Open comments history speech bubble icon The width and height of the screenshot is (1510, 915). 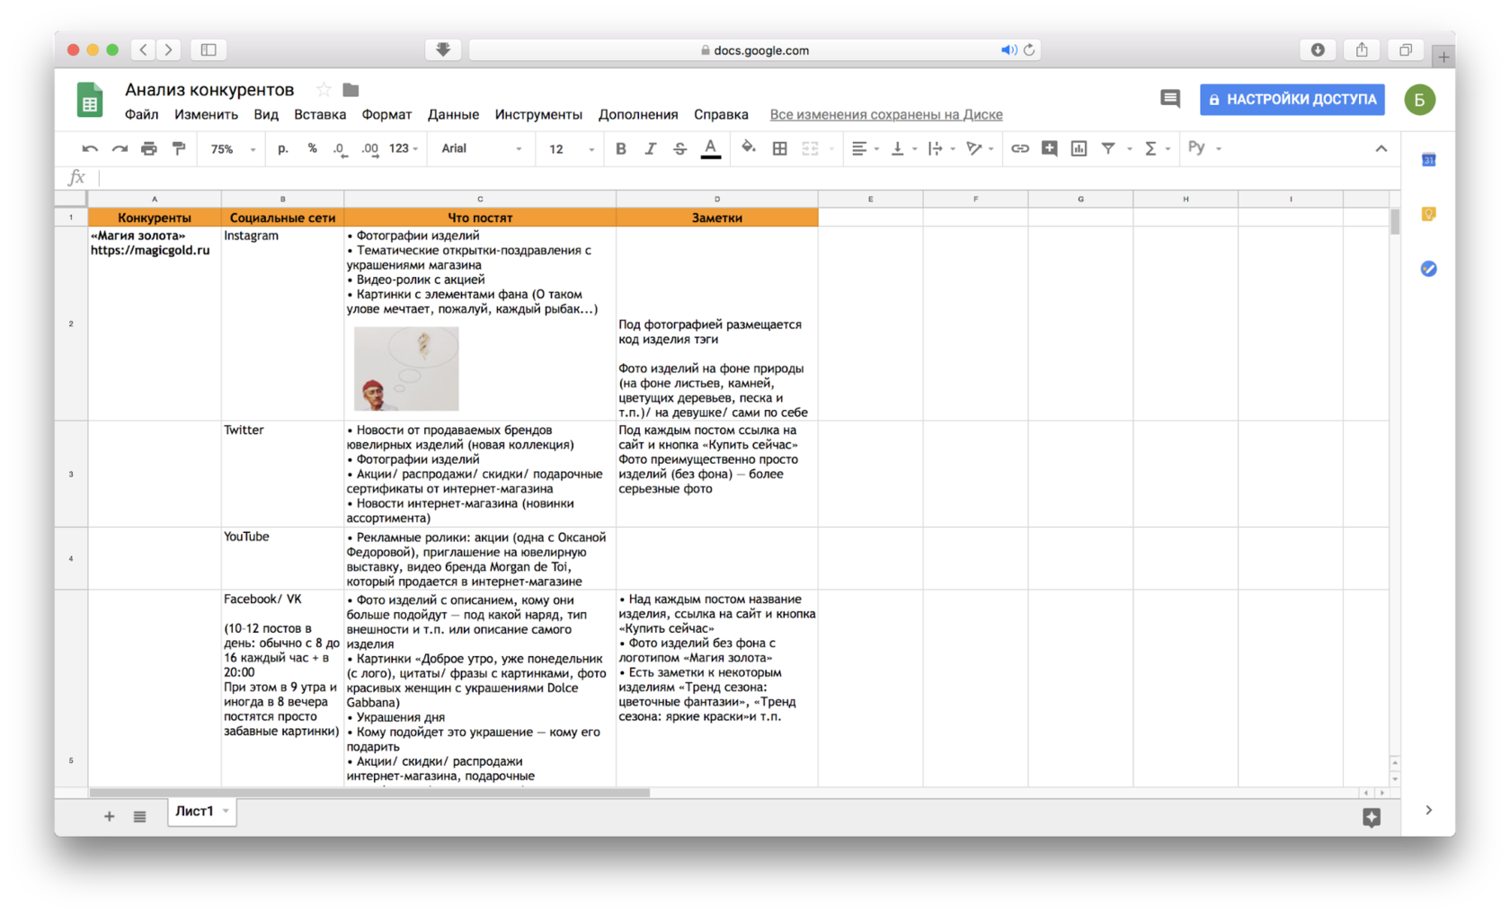click(x=1169, y=99)
